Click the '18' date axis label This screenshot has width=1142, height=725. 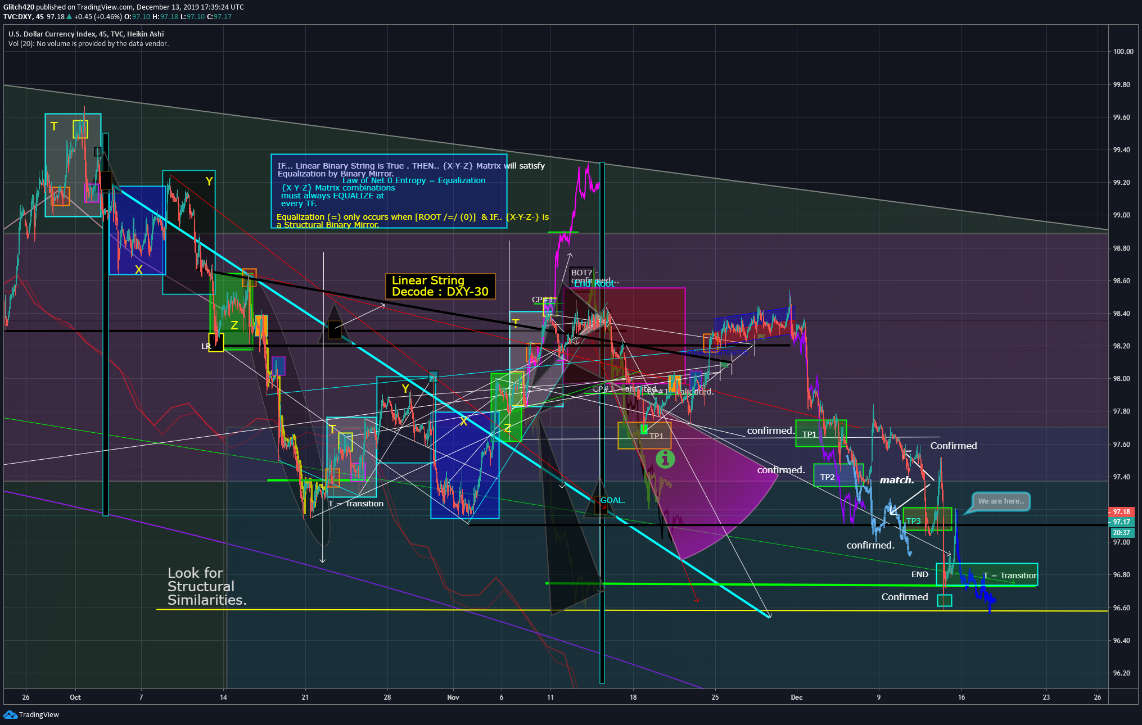(x=633, y=697)
